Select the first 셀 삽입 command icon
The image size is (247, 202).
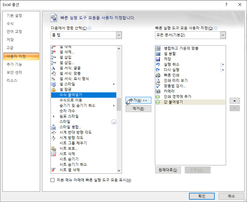54,57
